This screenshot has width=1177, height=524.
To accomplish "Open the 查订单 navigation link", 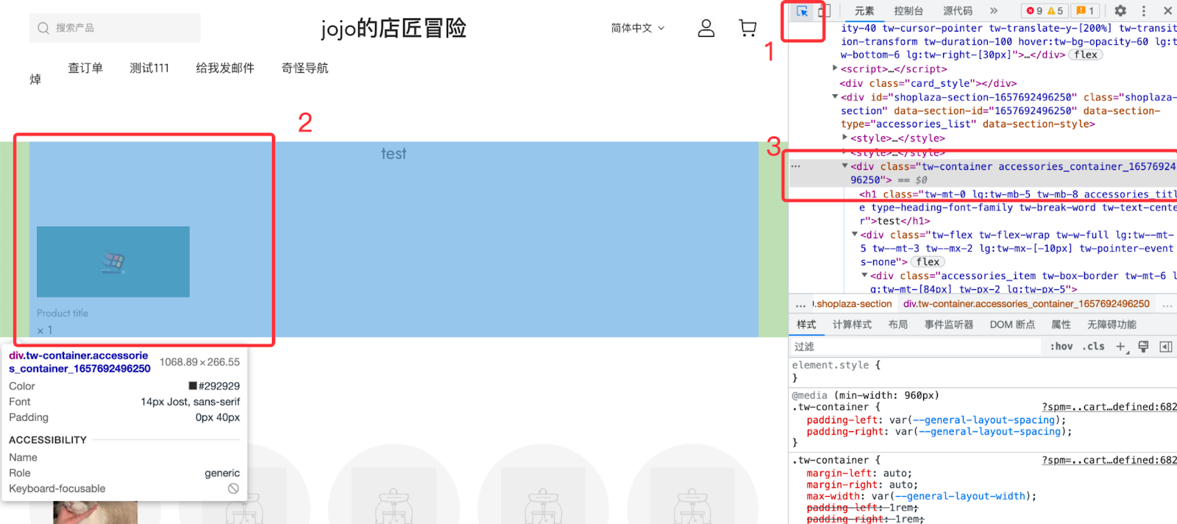I will (85, 68).
